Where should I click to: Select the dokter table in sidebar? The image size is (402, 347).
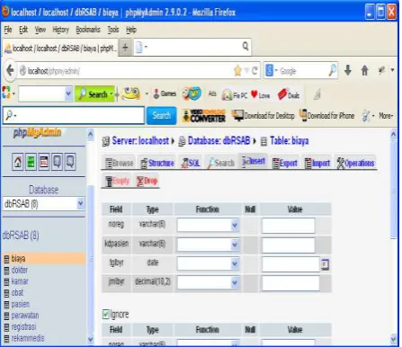point(19,271)
